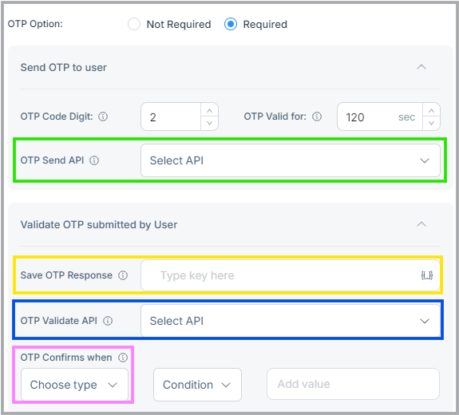Click info icon next to OTP Valid for
The height and width of the screenshot is (415, 459).
317,117
